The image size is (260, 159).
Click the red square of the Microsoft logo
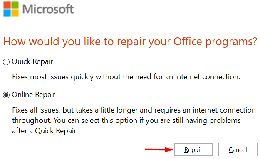click(x=7, y=5)
